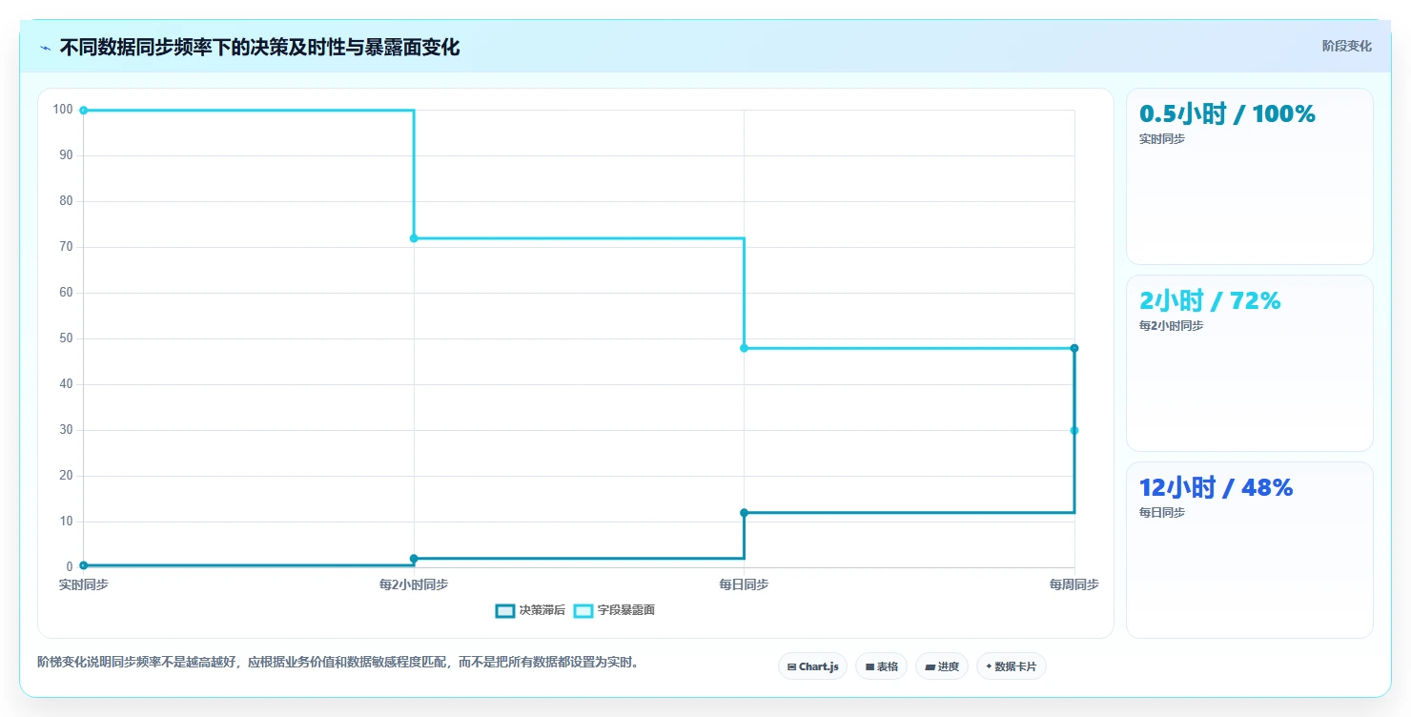Click the y-axis tick label 60
This screenshot has height=717, width=1411.
[x=66, y=293]
